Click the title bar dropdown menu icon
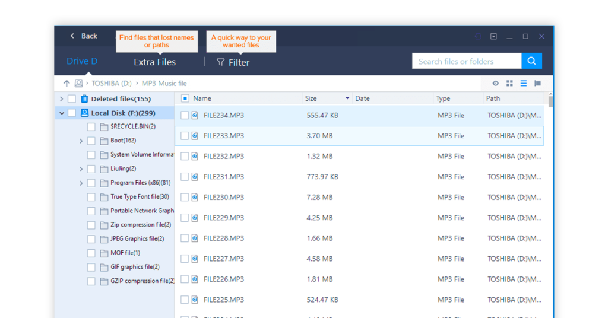The height and width of the screenshot is (318, 608). pyautogui.click(x=493, y=36)
